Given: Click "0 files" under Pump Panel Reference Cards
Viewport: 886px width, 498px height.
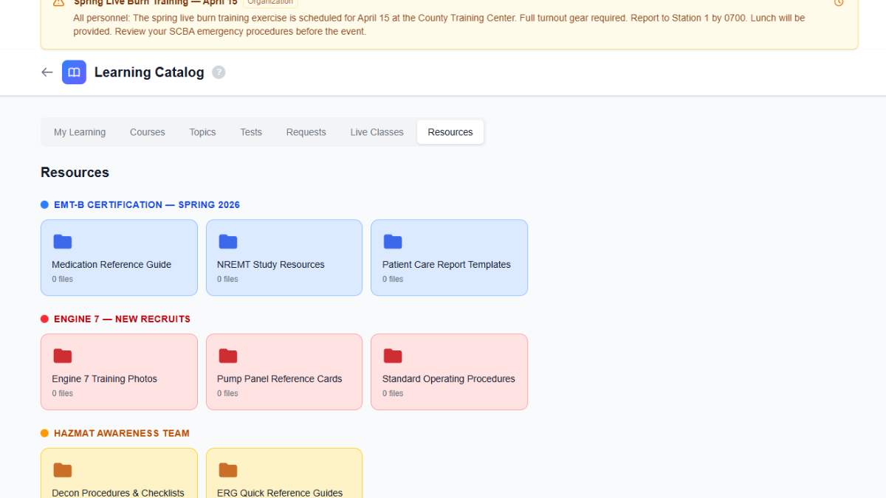Looking at the screenshot, I should tap(227, 394).
